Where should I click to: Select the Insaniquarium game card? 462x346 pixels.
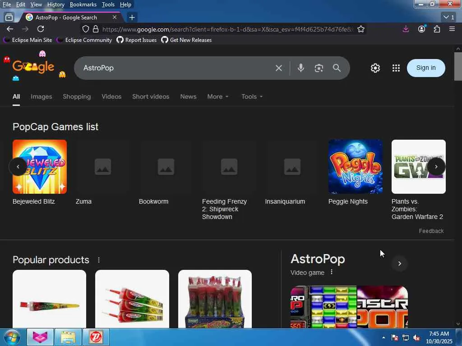pyautogui.click(x=292, y=172)
